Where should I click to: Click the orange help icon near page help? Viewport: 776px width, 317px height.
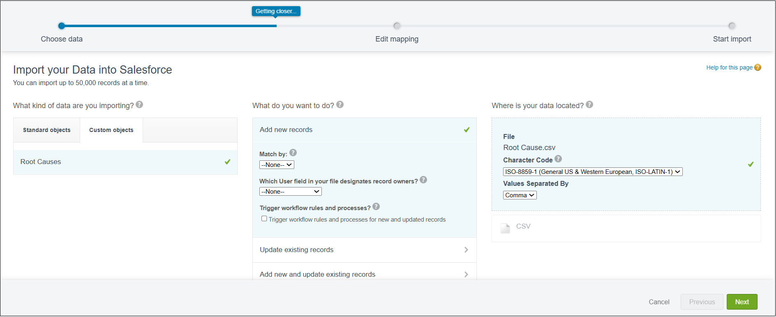tap(758, 67)
